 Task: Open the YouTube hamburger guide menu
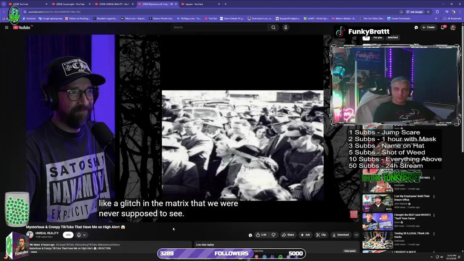coord(7,27)
